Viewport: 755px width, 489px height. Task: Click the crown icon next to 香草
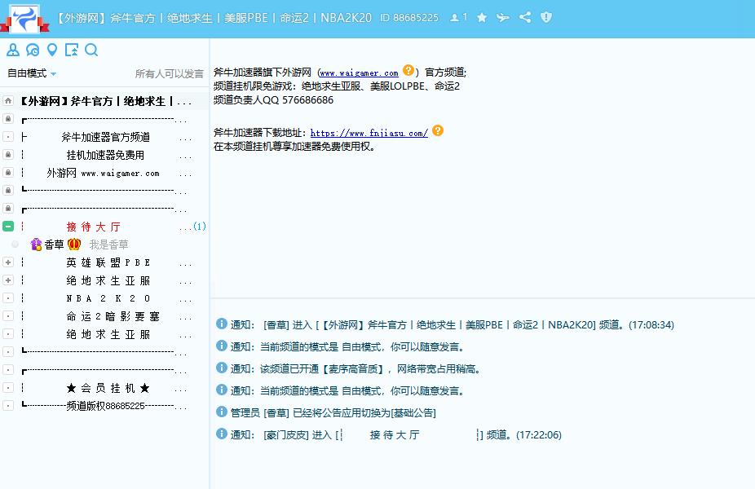(74, 244)
